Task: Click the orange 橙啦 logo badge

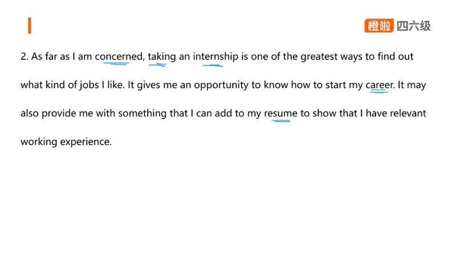Action: coord(379,26)
